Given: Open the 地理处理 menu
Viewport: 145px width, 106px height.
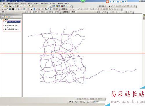Looking at the screenshot, I should click(44, 3).
